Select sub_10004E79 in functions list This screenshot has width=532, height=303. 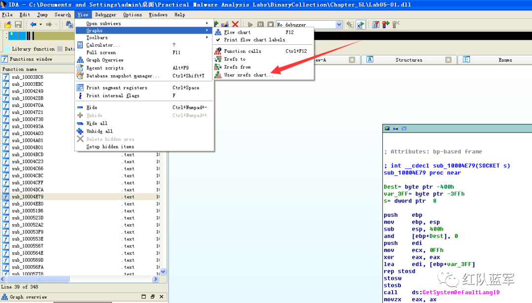[28, 197]
